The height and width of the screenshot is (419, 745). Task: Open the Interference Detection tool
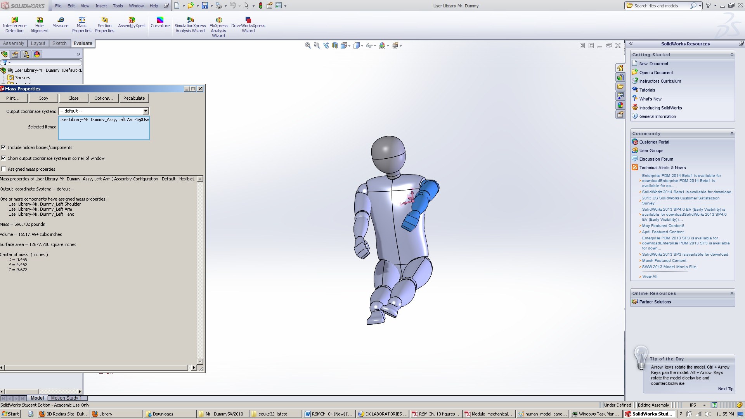[x=14, y=25]
